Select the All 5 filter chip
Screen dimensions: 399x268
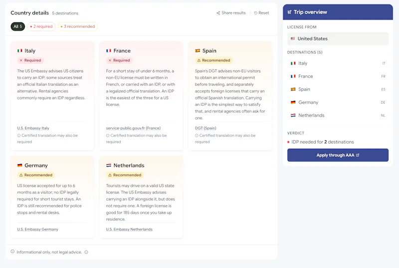click(x=18, y=26)
